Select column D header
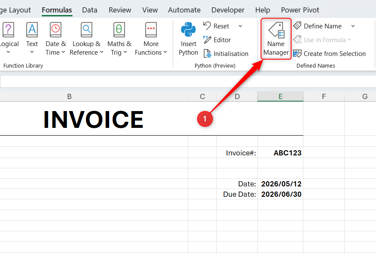 pyautogui.click(x=237, y=96)
